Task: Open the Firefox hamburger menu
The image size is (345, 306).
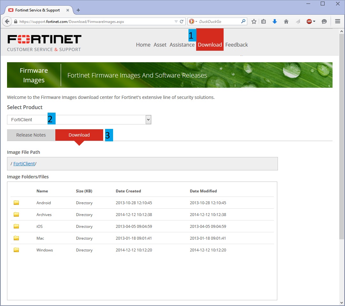Action: [338, 21]
